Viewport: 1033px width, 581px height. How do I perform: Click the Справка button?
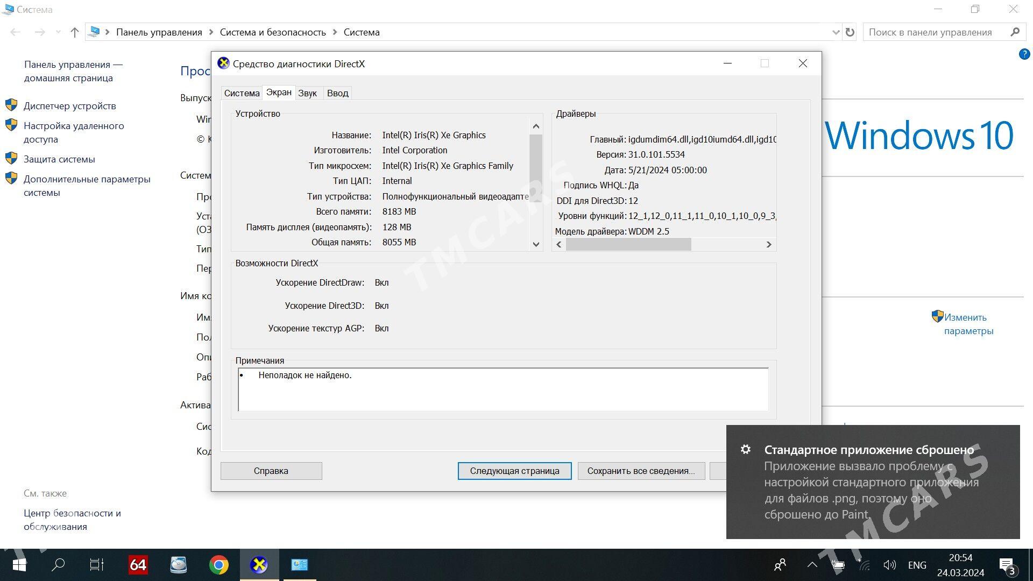[271, 471]
